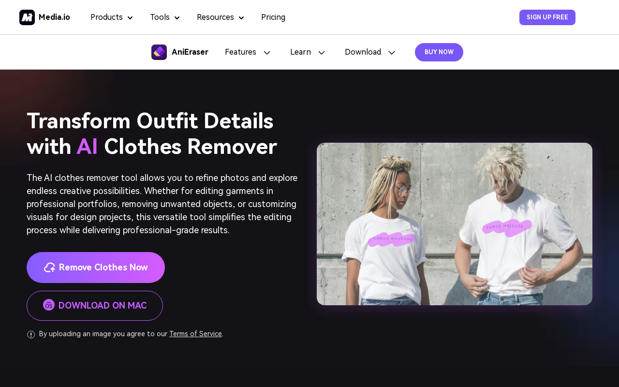Expand the Tools dropdown chevron
This screenshot has width=619, height=387.
177,18
